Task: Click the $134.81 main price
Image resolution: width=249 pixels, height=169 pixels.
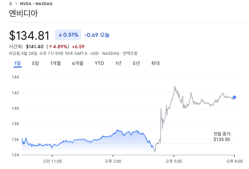Action: 29,35
